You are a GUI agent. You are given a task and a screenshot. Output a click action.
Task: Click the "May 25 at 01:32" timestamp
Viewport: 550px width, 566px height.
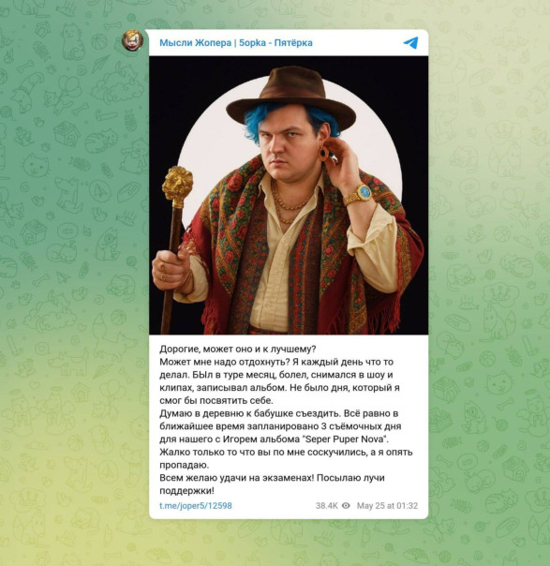[x=387, y=505]
